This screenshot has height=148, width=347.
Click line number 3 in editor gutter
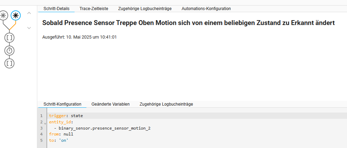[41, 128]
